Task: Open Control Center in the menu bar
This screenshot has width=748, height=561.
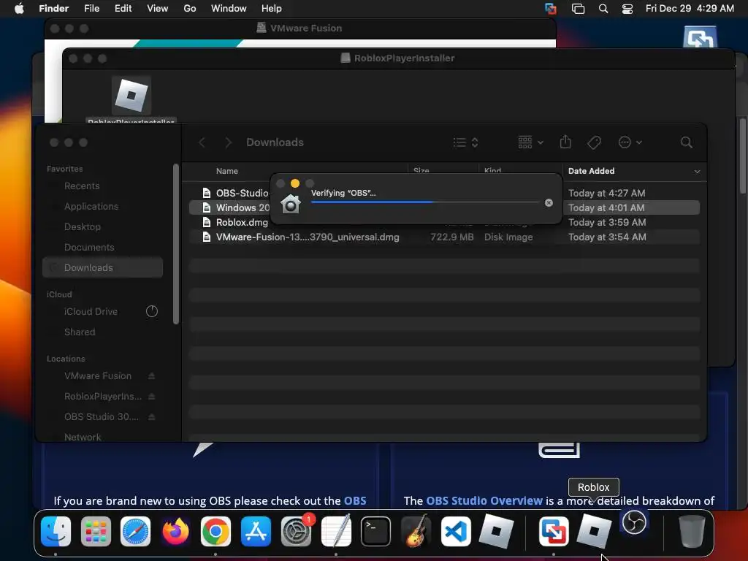Action: click(x=627, y=9)
